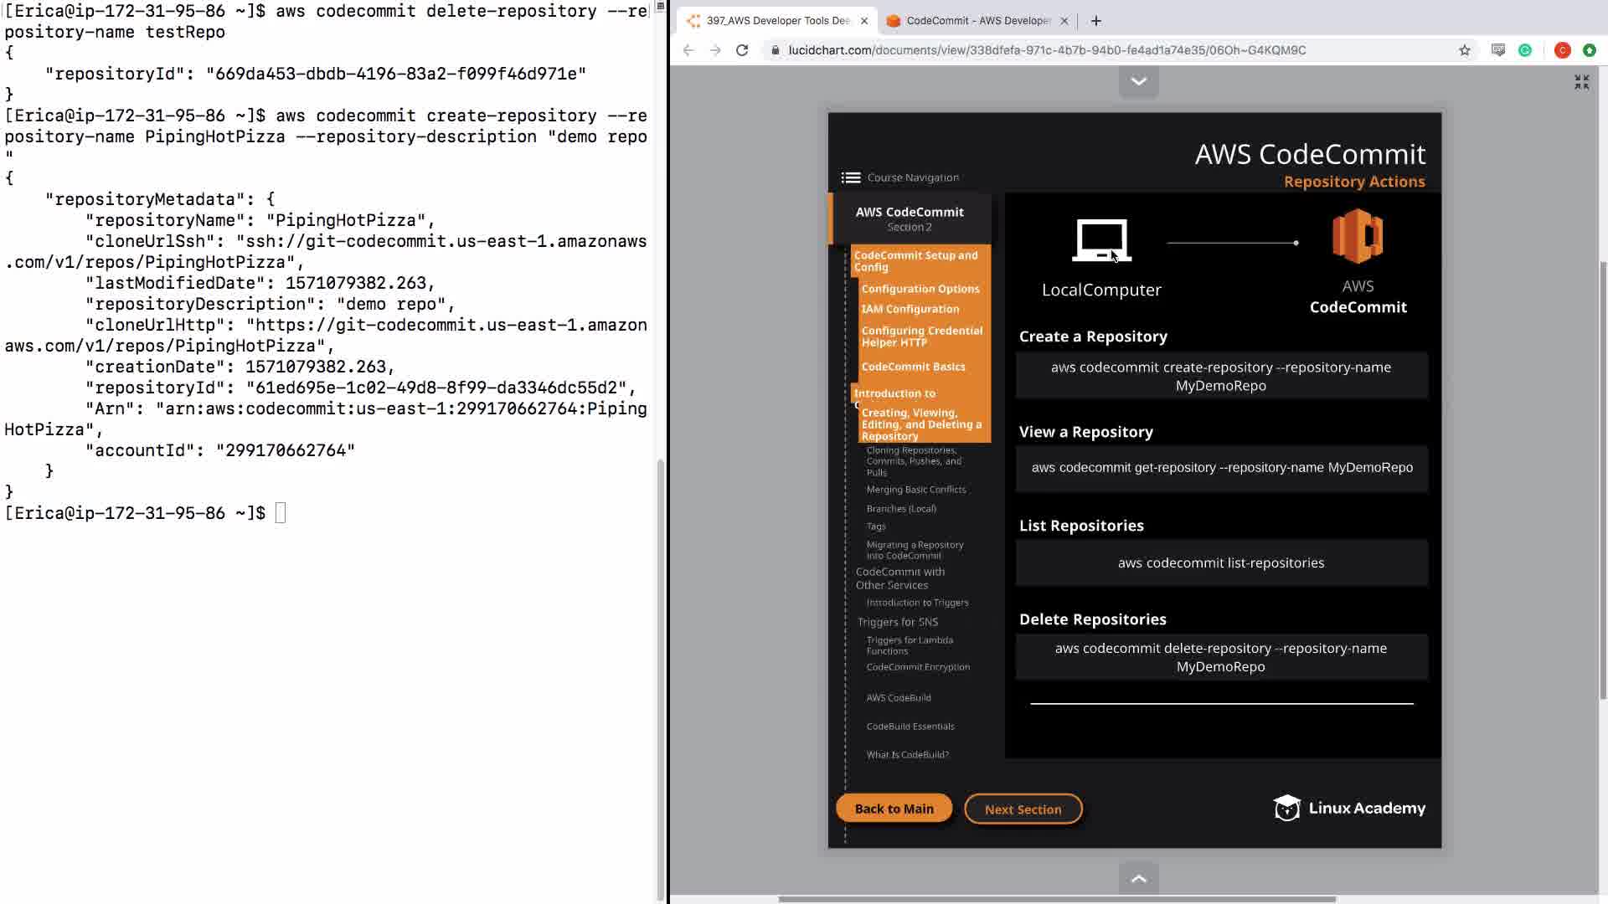Click the Next Section button
This screenshot has width=1608, height=904.
tap(1023, 809)
